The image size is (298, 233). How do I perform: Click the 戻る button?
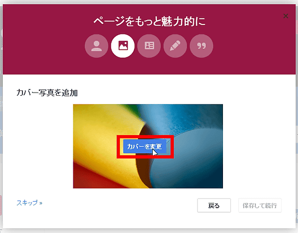(214, 205)
